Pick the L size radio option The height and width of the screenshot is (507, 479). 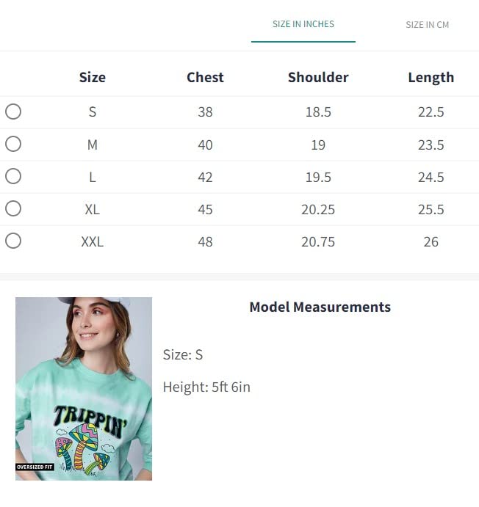(x=13, y=176)
